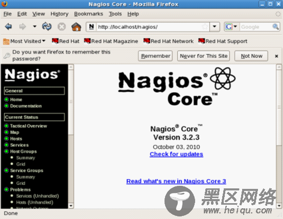Read what's new in Nagios Core 3

tap(176, 181)
